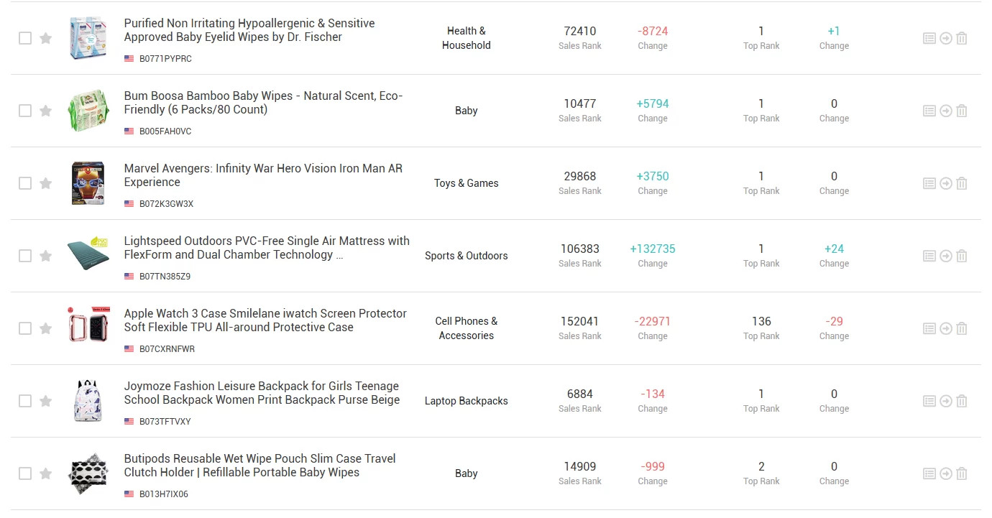Screen dimensions: 992x518
Task: Tick checkbox for Dr. Fischer Eyelid Wipes
Action: (25, 38)
